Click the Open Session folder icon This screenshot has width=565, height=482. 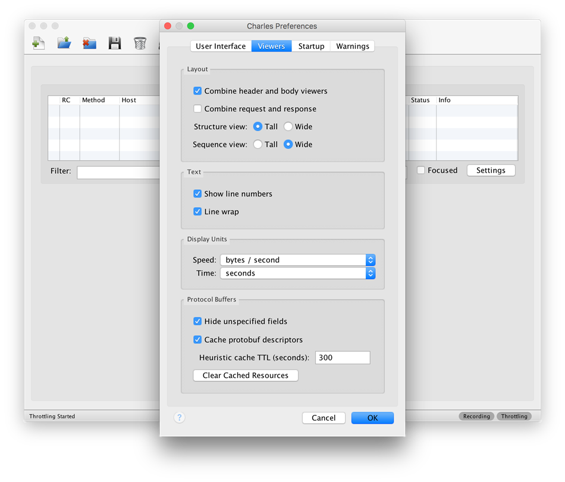64,43
